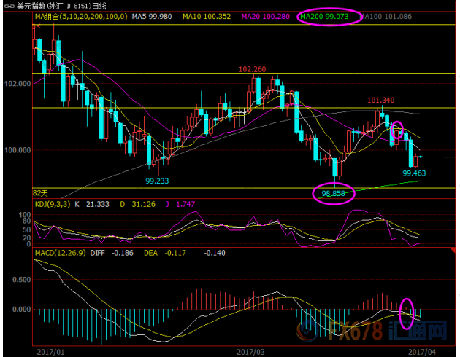Click the red corner triangle in MACD panel
The width and height of the screenshot is (460, 357).
click(453, 250)
